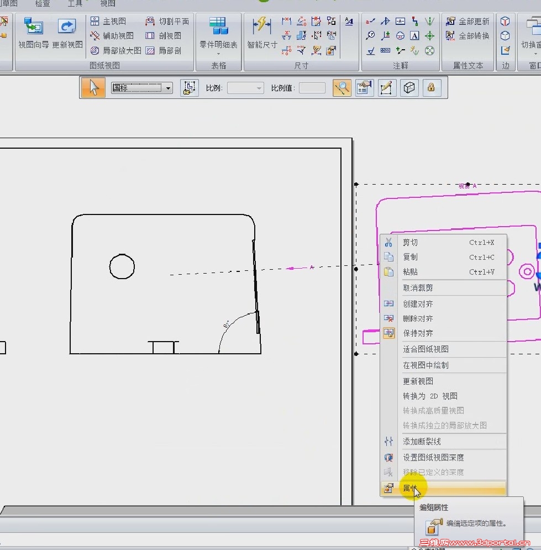541x550 pixels.
Task: Select the Detail View (局部放大图) tool
Action: click(x=115, y=50)
